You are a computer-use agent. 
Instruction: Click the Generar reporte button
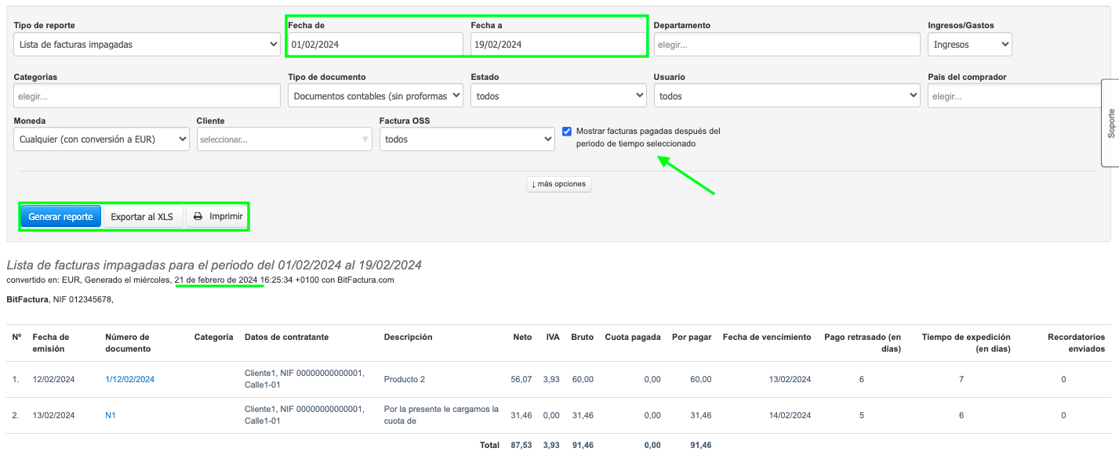(x=60, y=217)
